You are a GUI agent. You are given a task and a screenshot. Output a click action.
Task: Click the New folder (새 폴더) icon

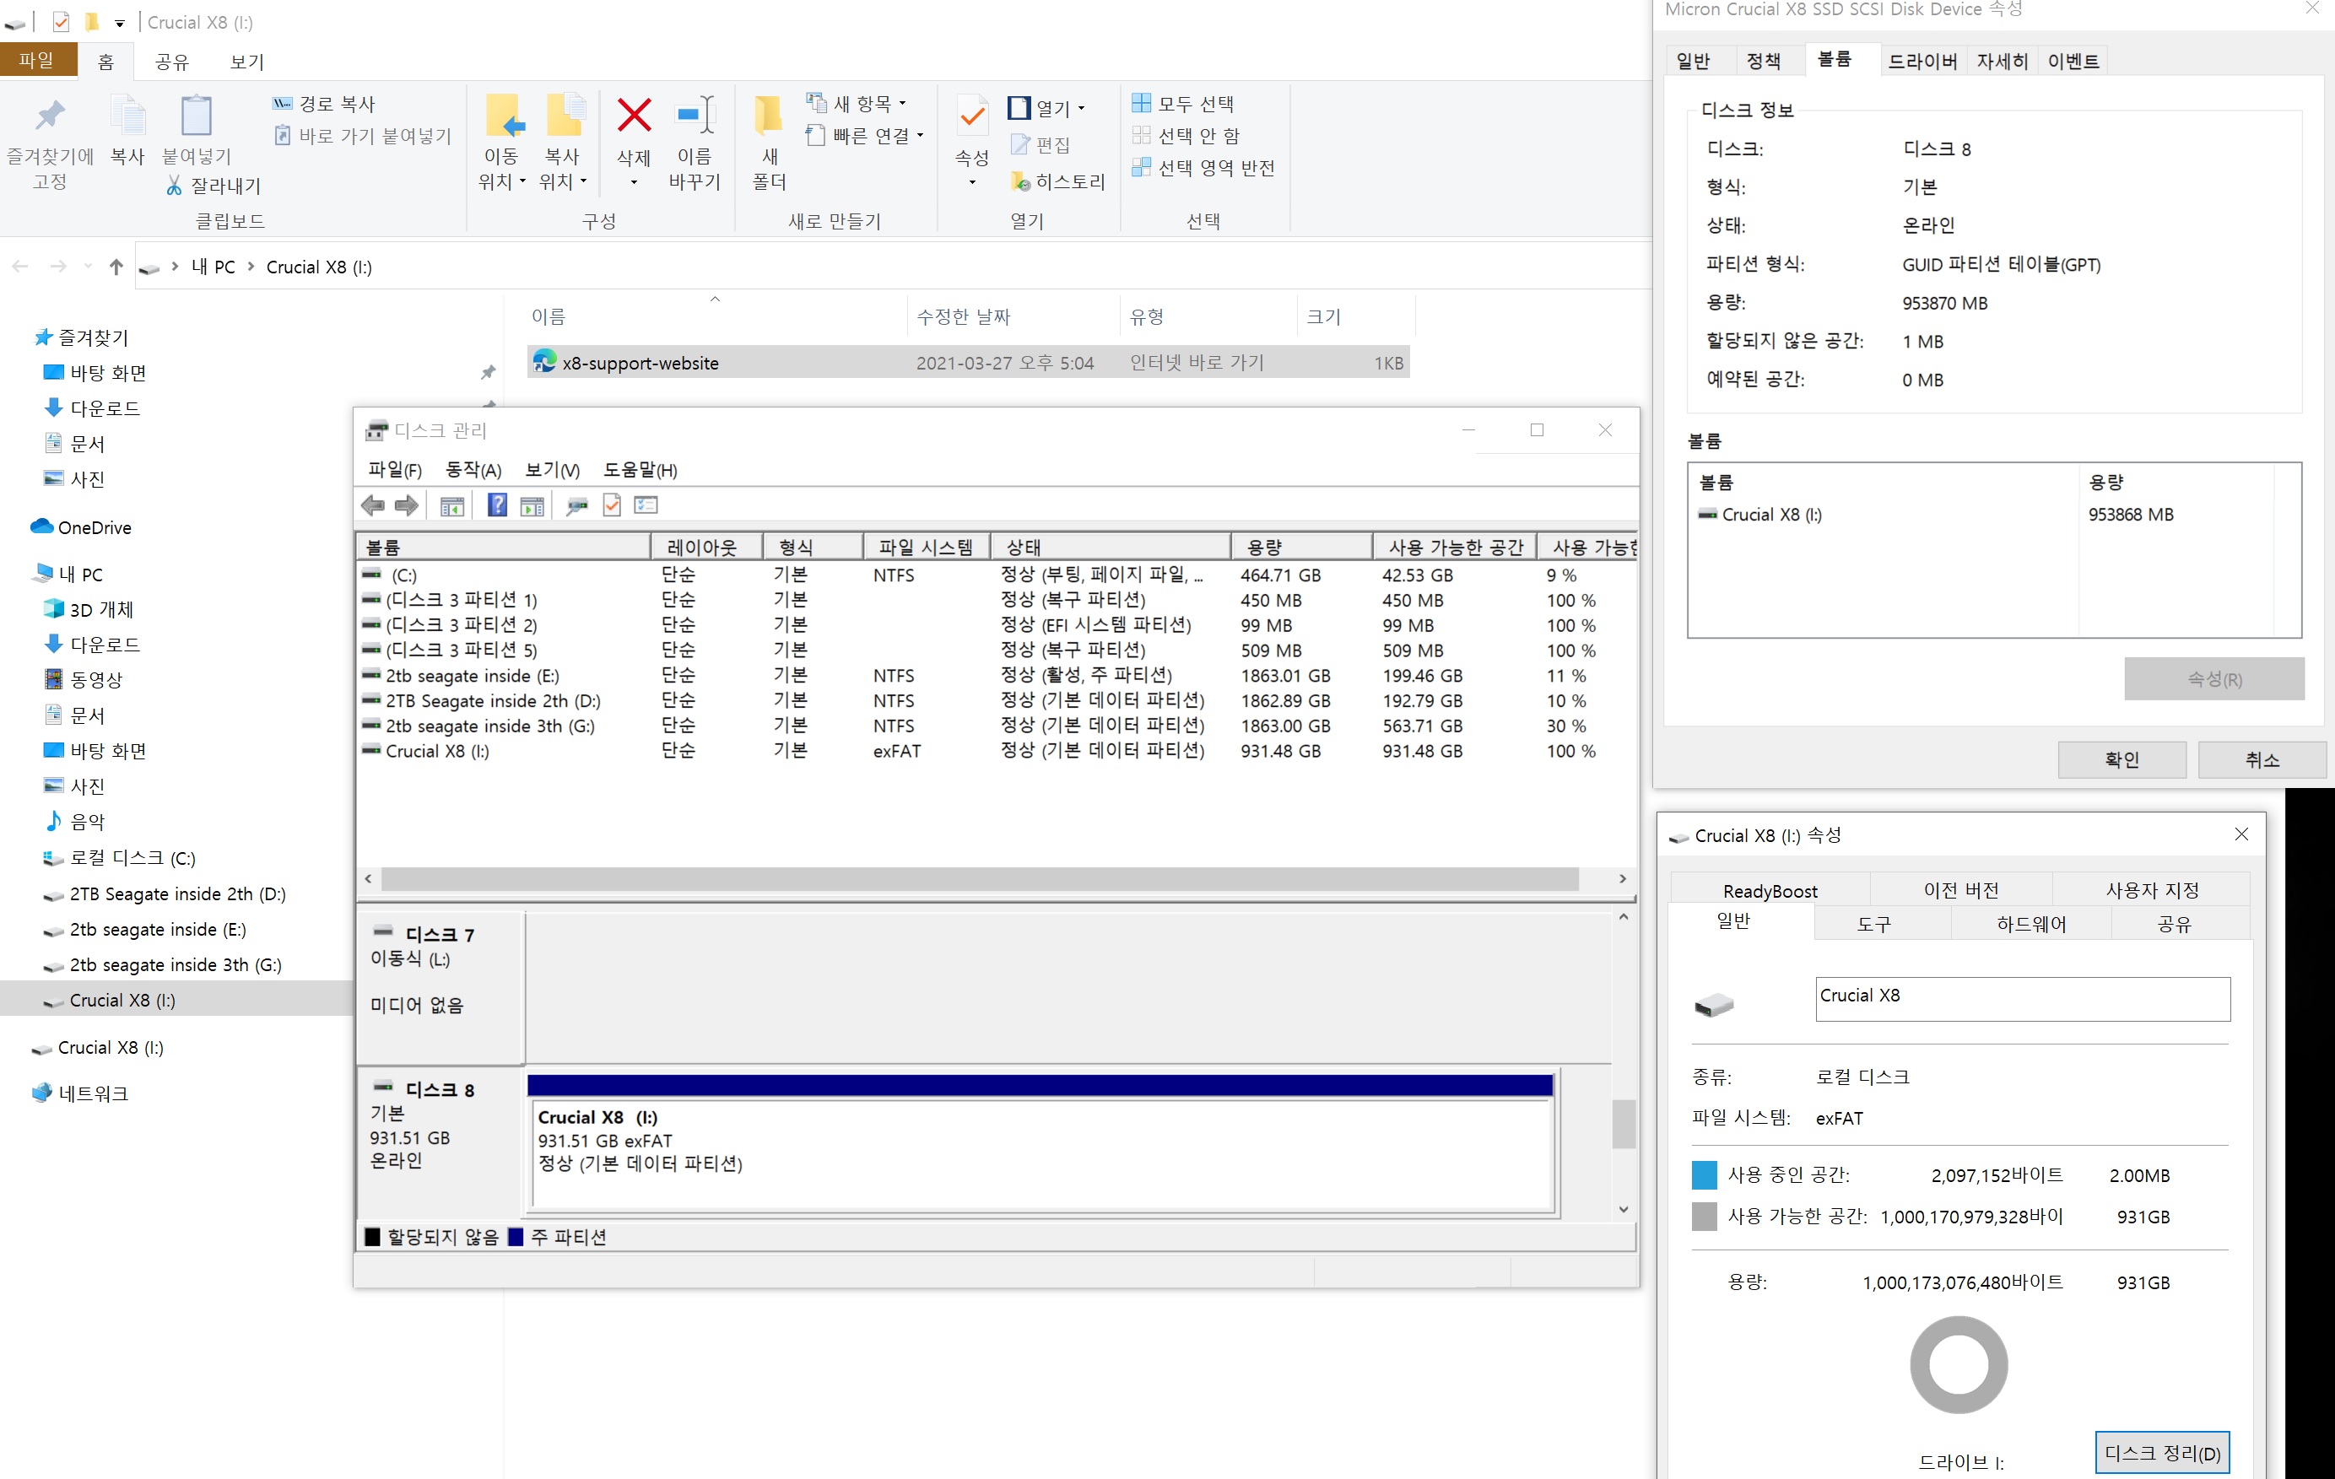769,116
